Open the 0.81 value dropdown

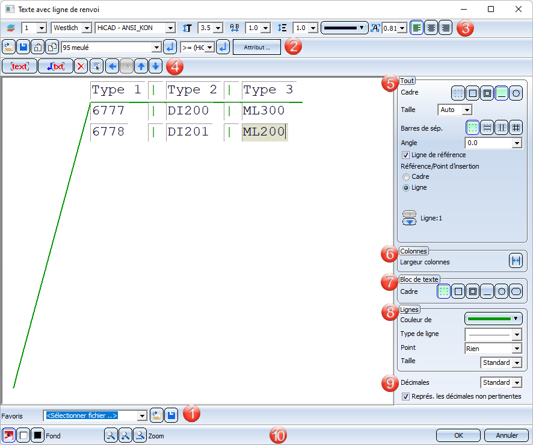402,28
